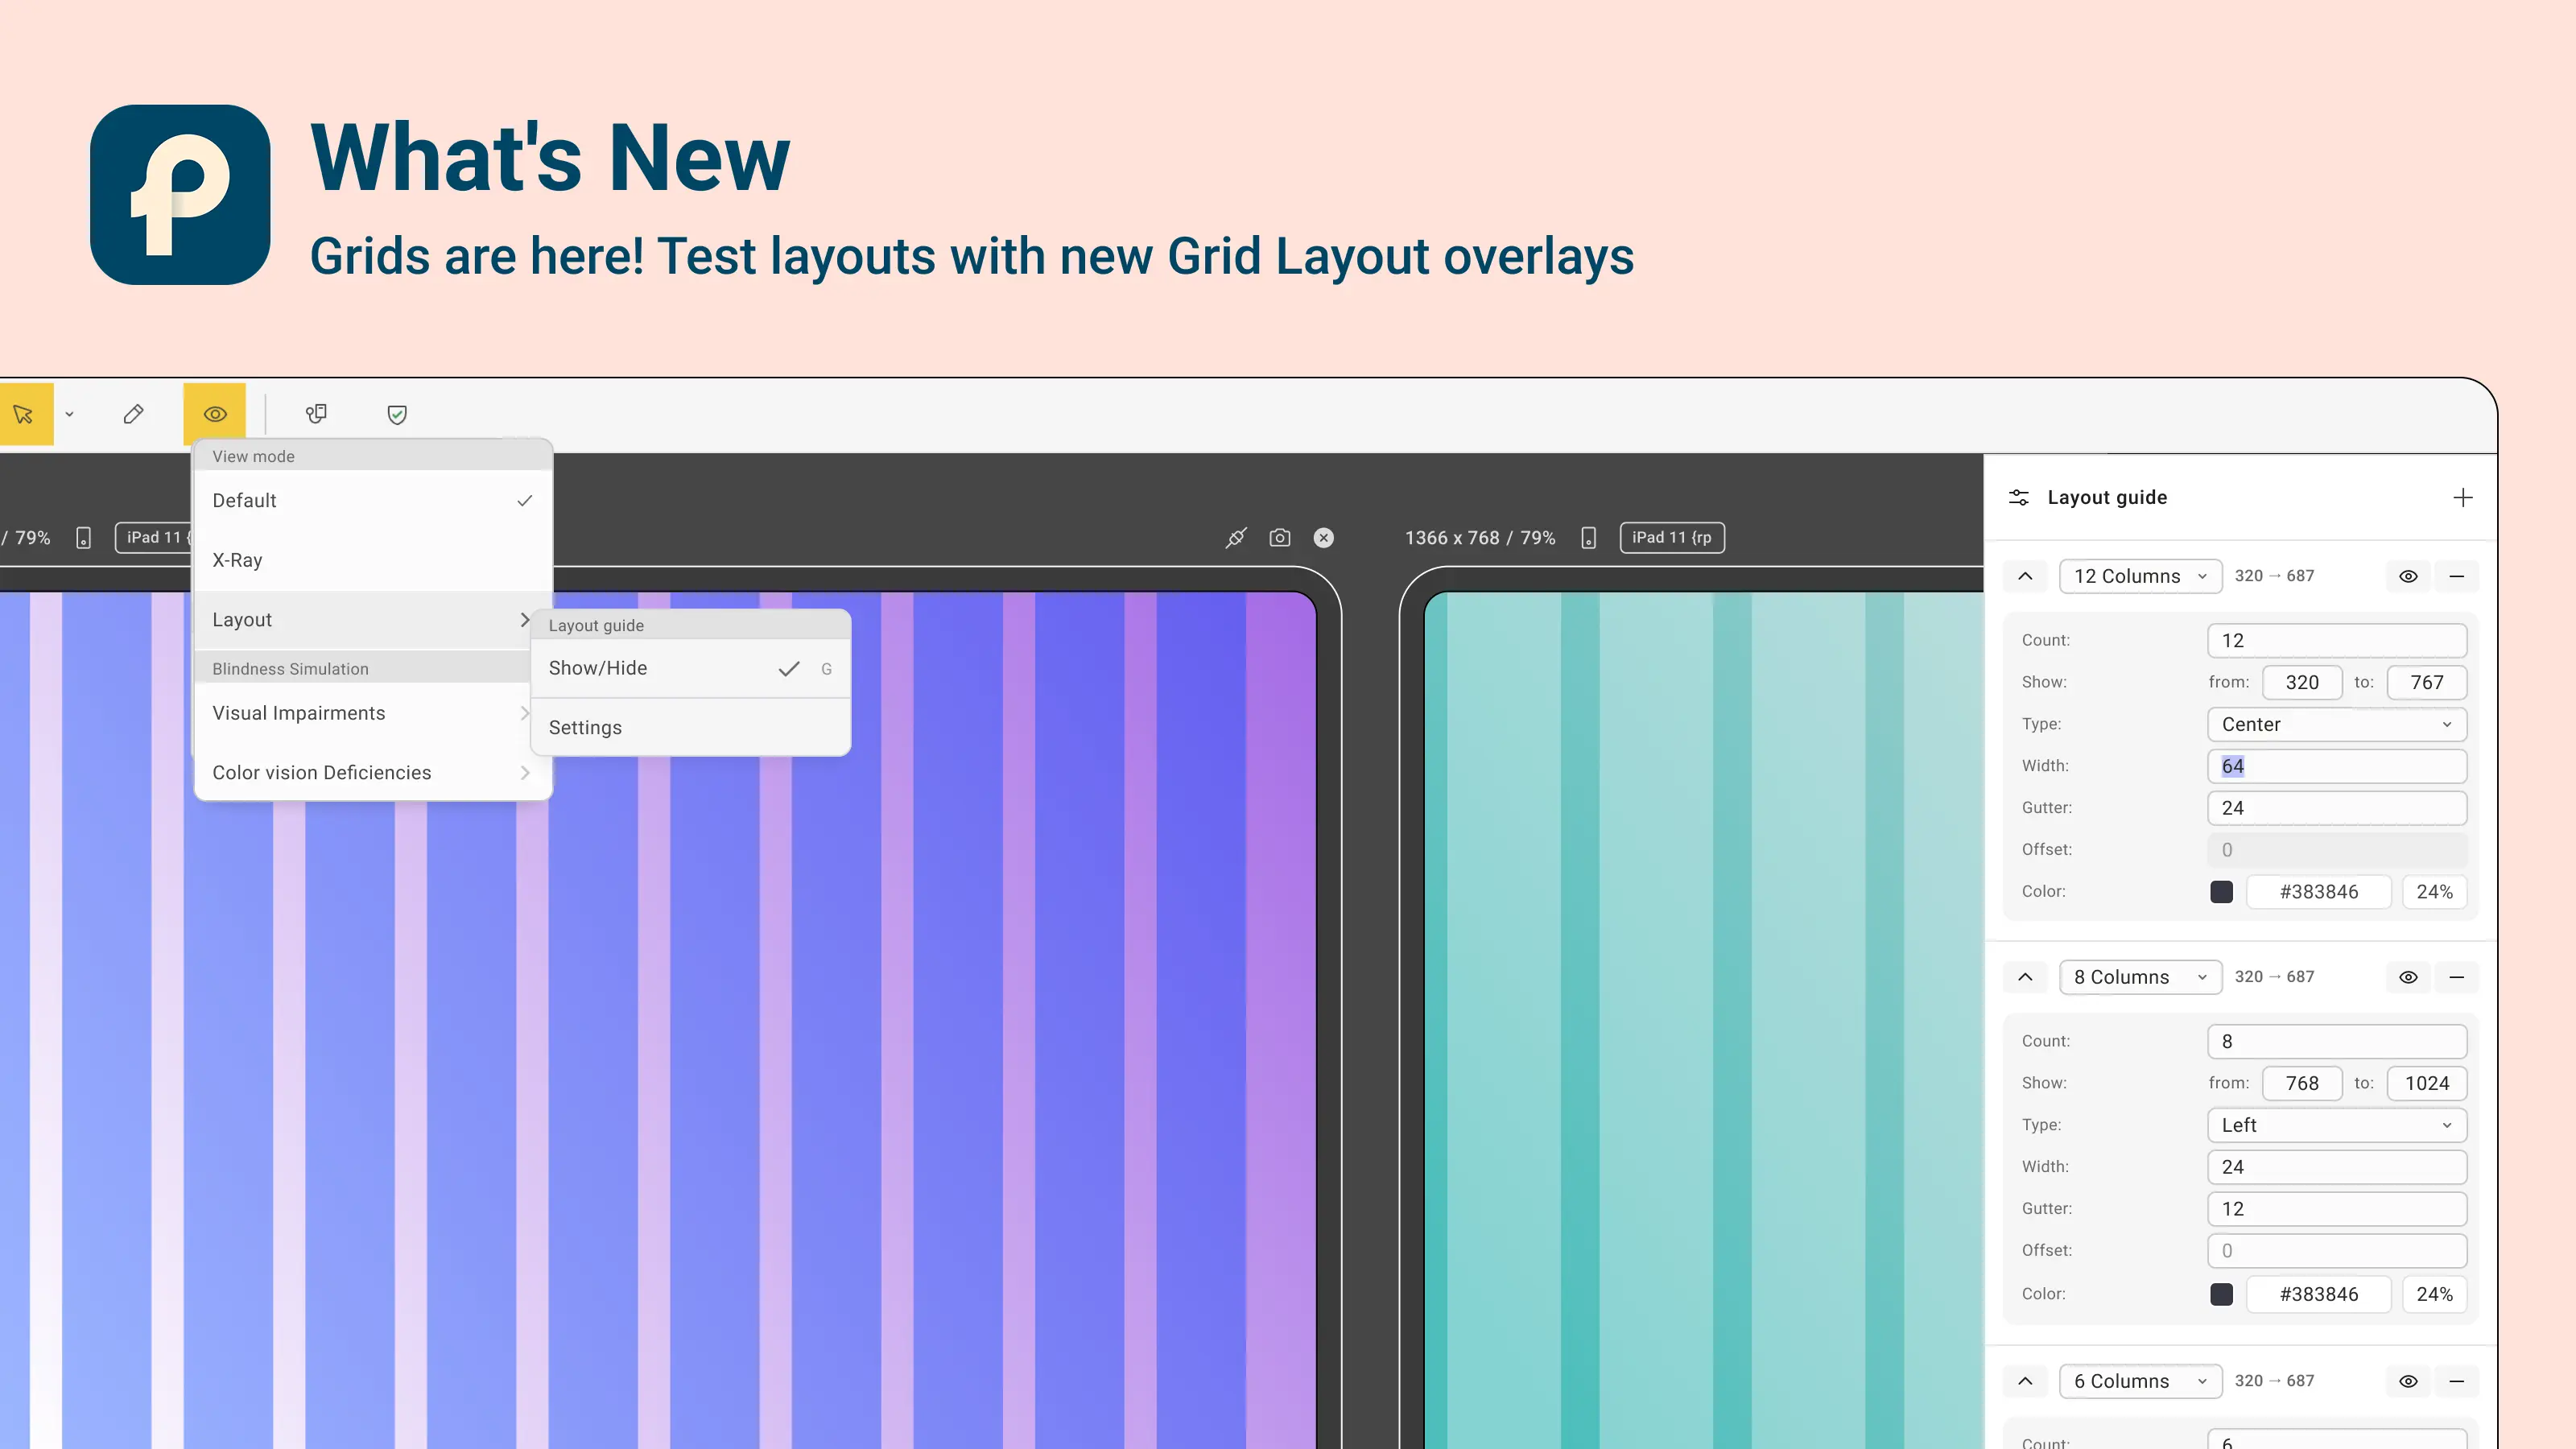The height and width of the screenshot is (1449, 2576).
Task: Open the 8 Columns dropdown
Action: coord(2141,977)
